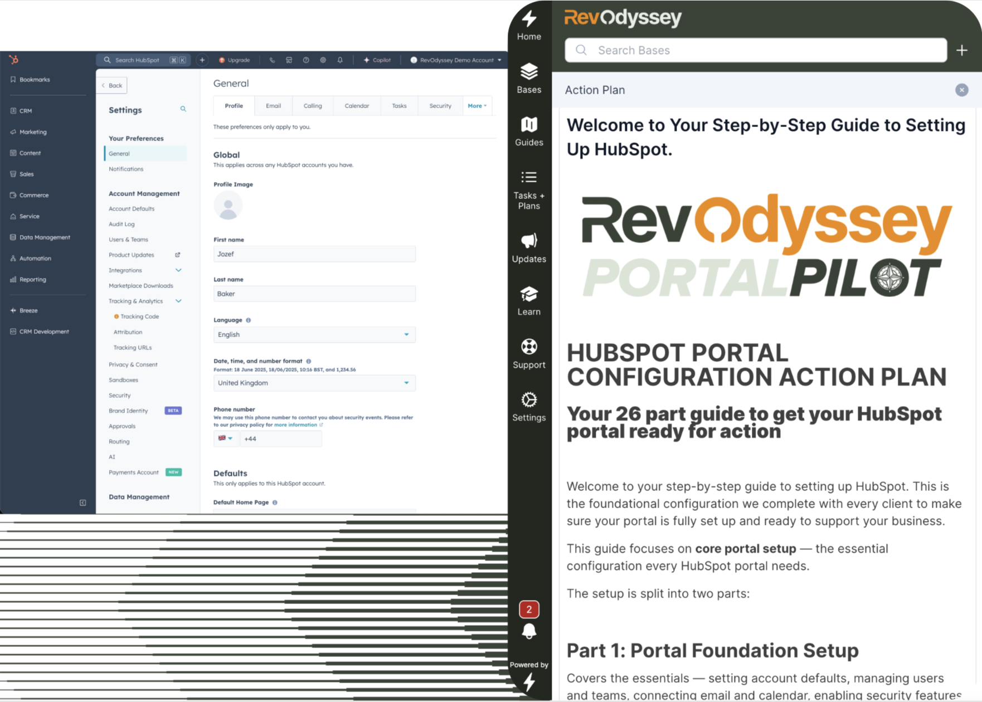Open Updates megaphone in the sidebar
The width and height of the screenshot is (982, 702).
tap(529, 248)
